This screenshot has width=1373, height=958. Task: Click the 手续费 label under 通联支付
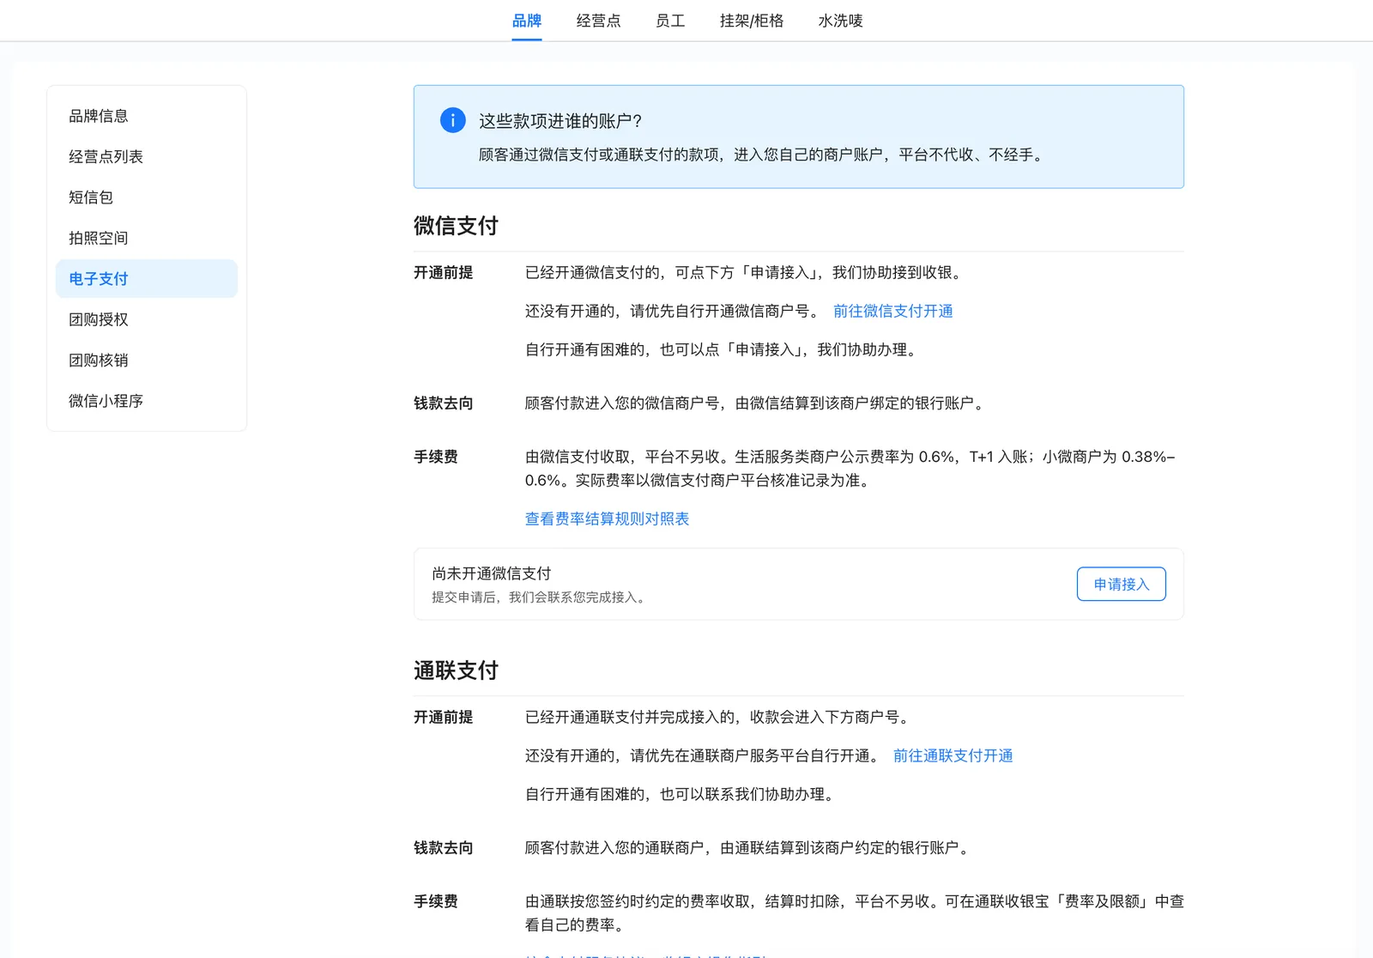pos(436,901)
